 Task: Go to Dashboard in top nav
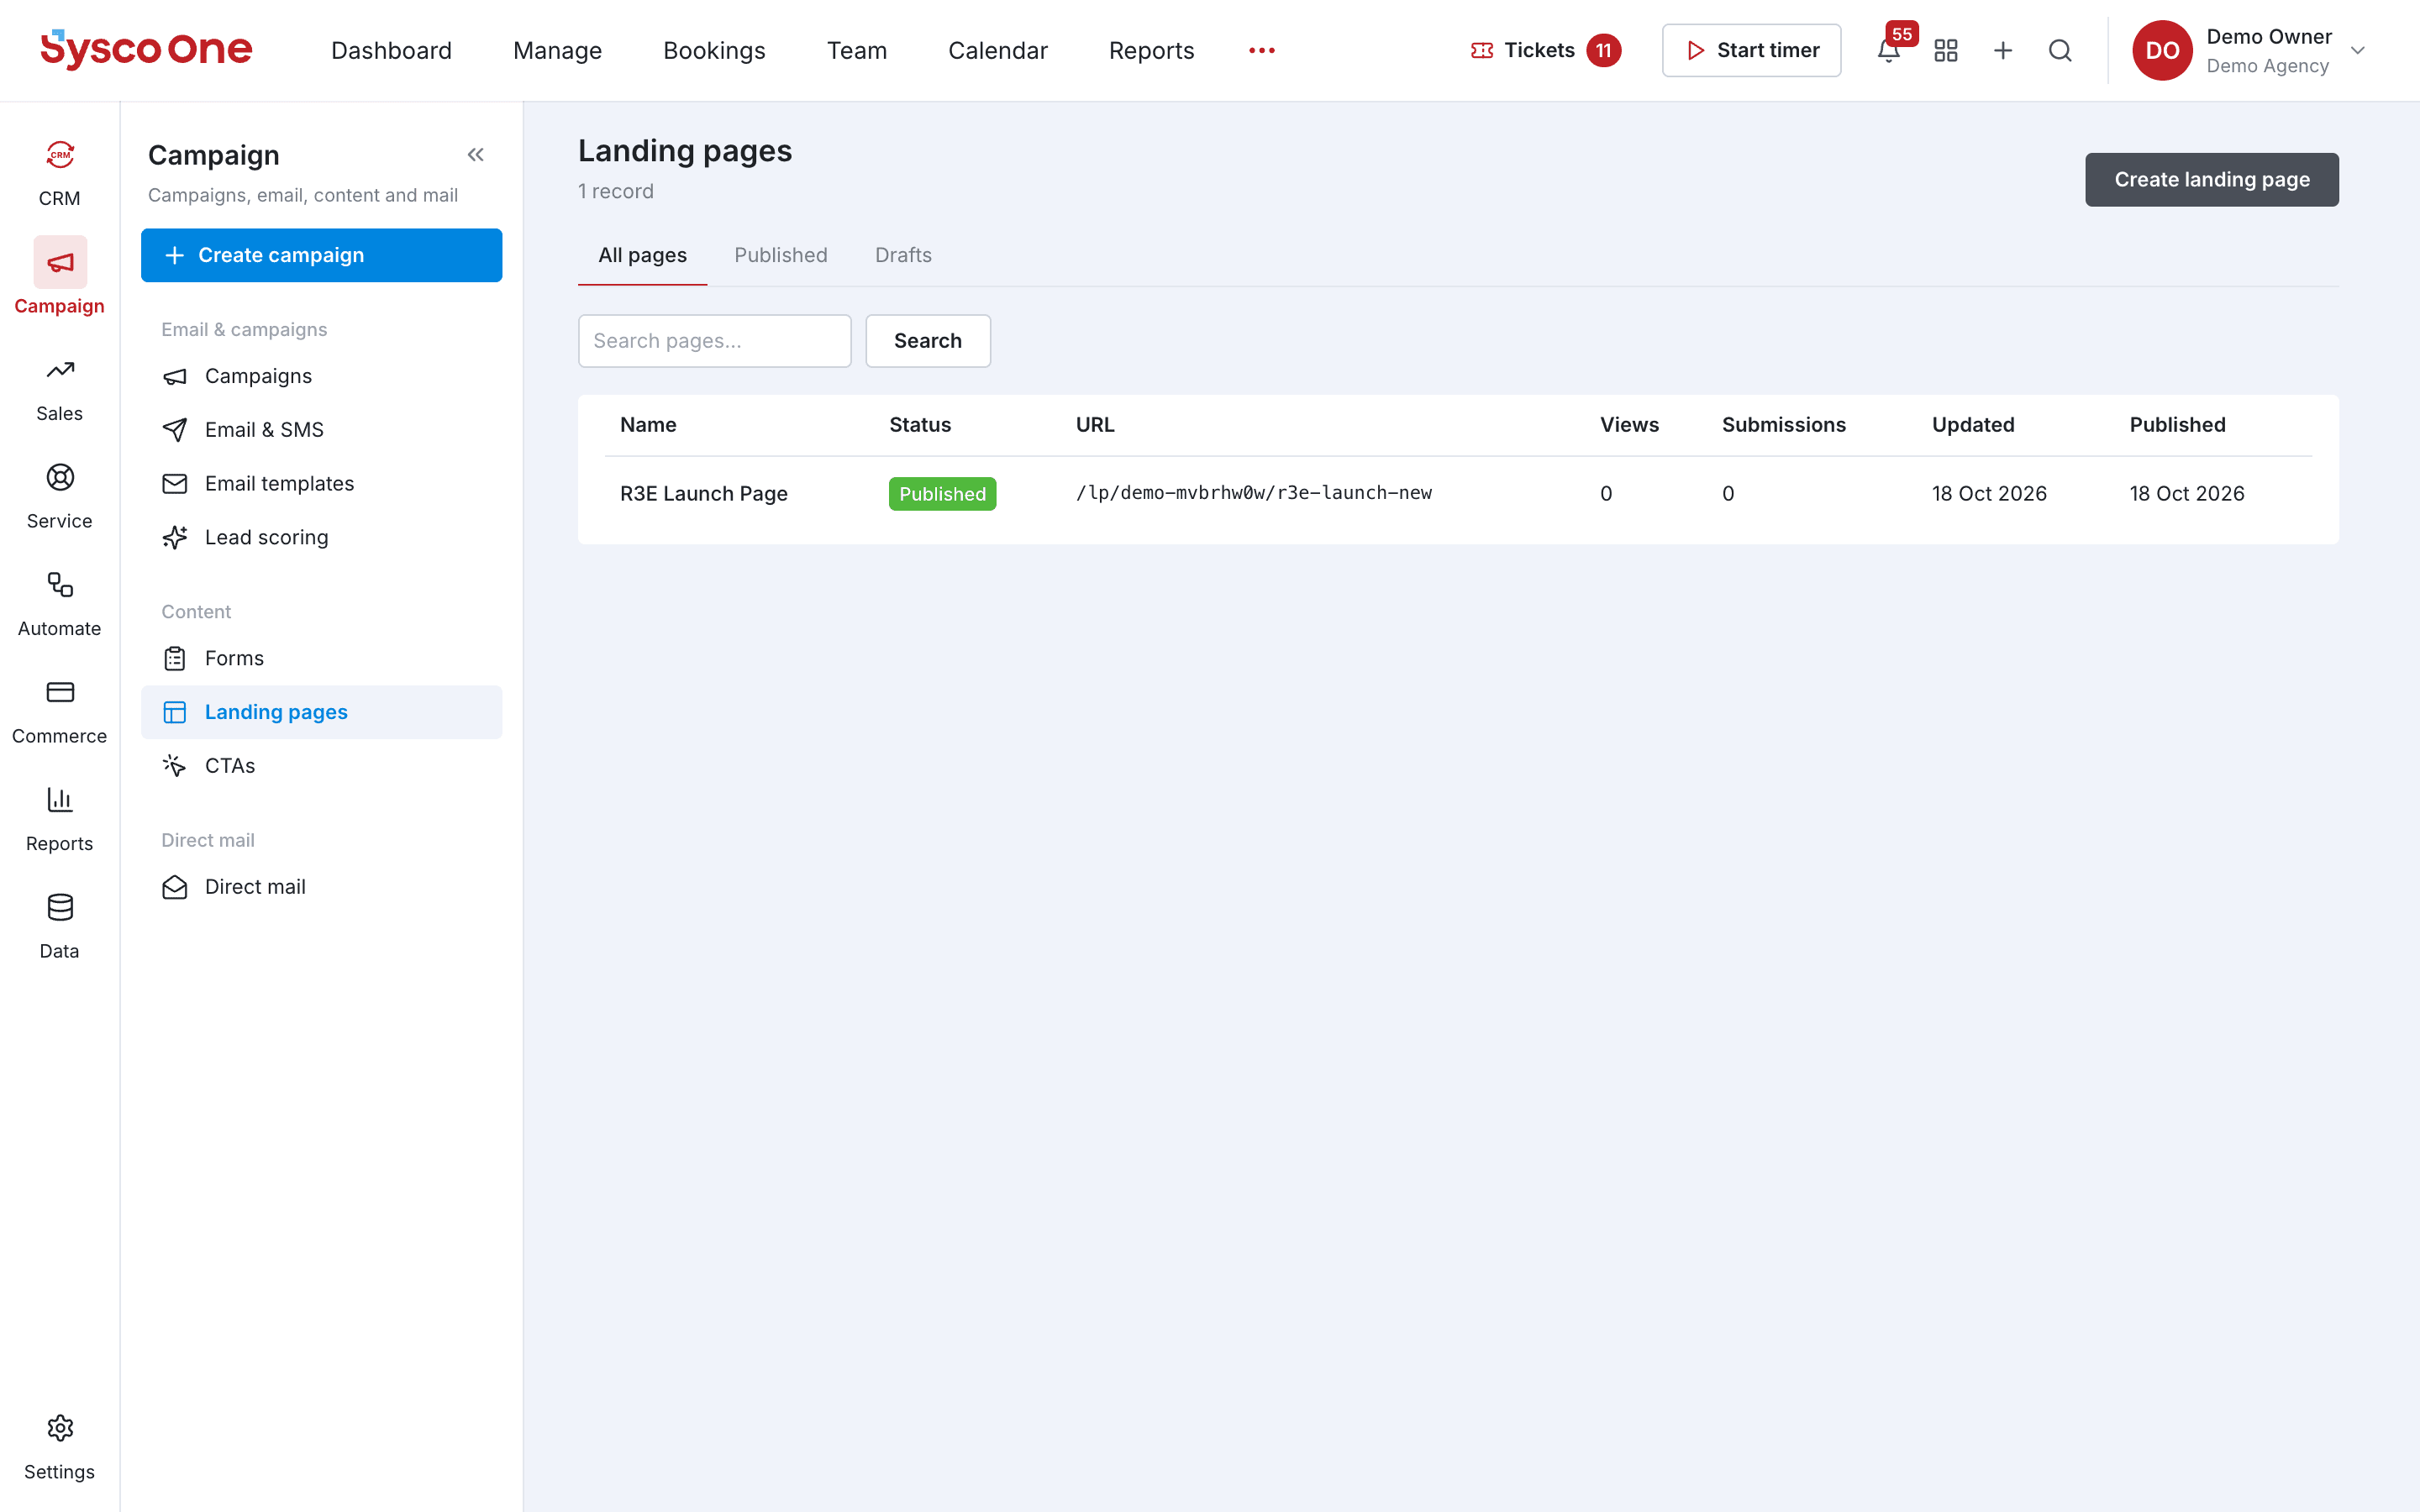[391, 50]
